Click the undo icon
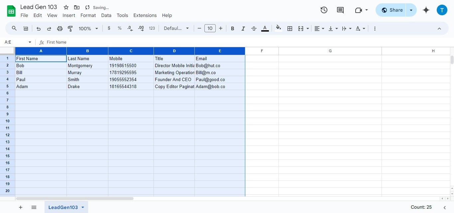This screenshot has width=454, height=213. pos(38,29)
